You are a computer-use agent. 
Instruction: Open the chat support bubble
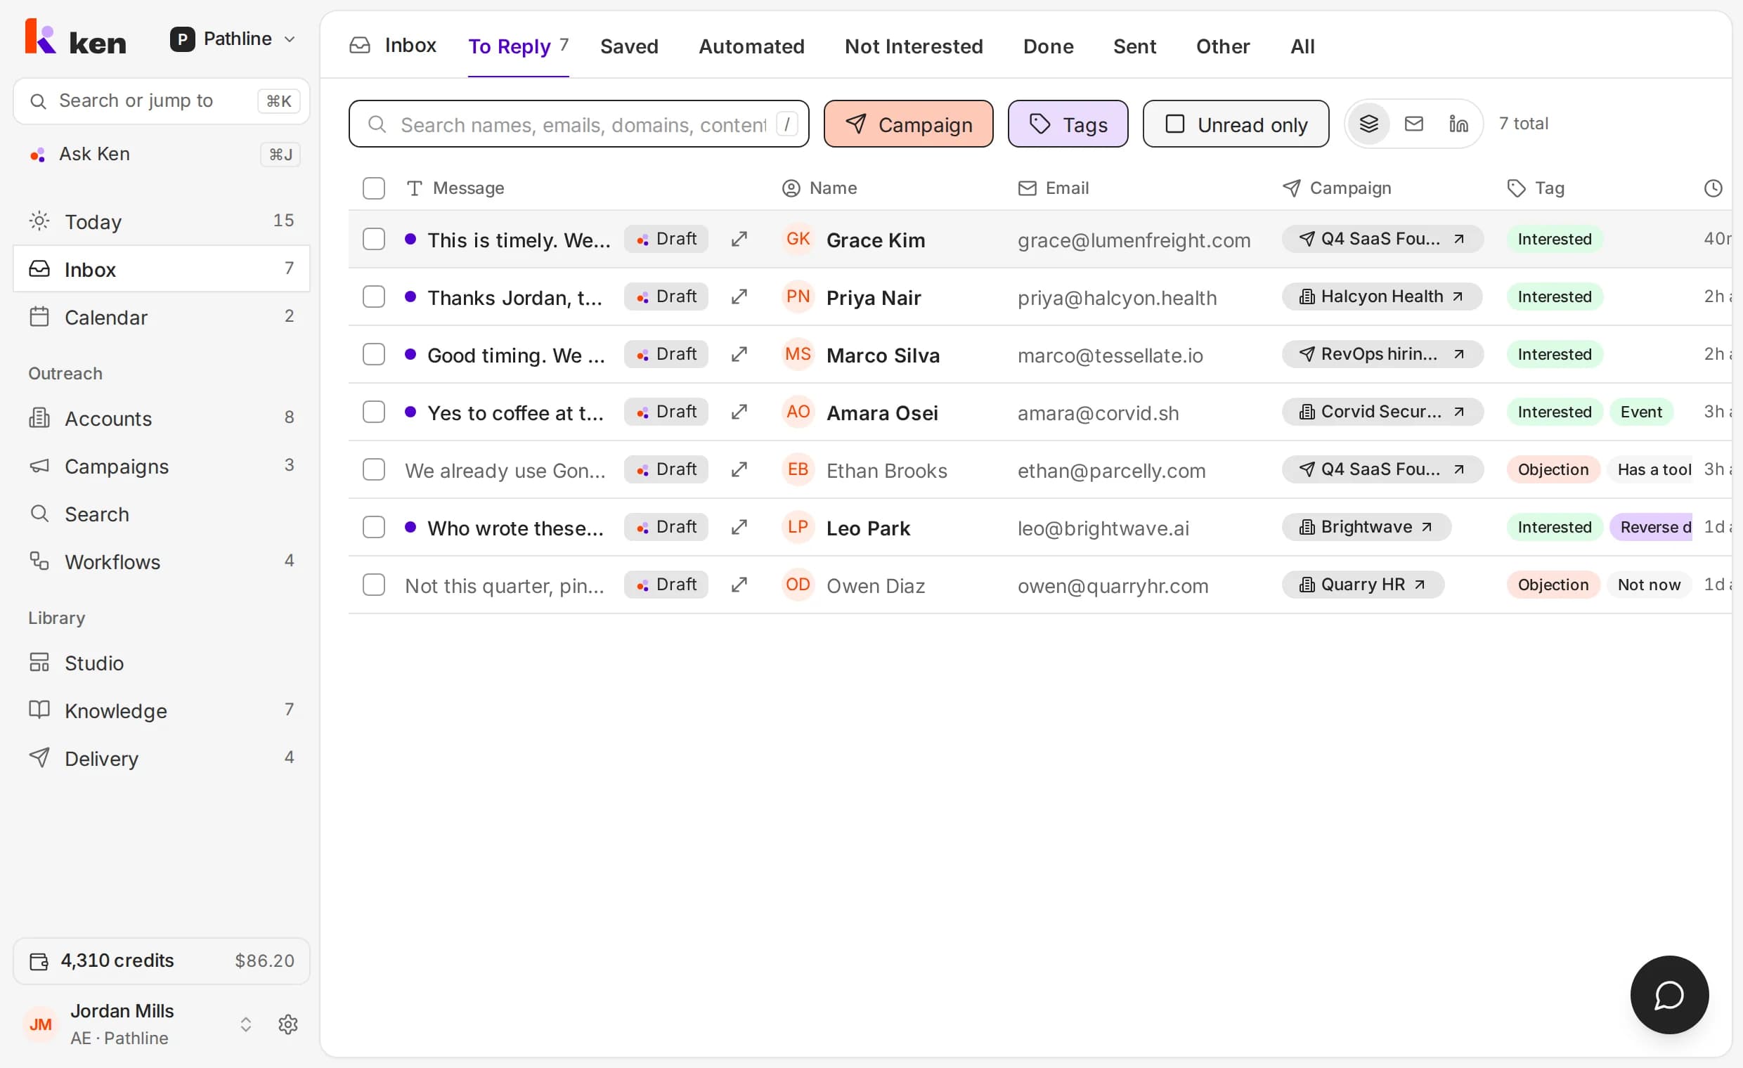(x=1669, y=994)
